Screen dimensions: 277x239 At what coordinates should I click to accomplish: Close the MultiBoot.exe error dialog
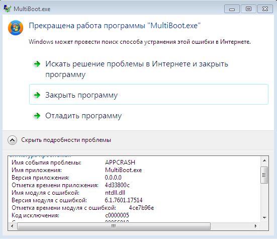coord(265,9)
